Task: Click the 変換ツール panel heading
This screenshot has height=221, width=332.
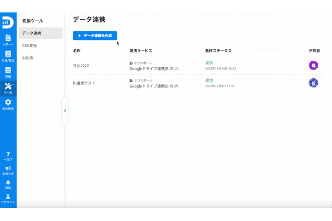Action: pos(33,21)
